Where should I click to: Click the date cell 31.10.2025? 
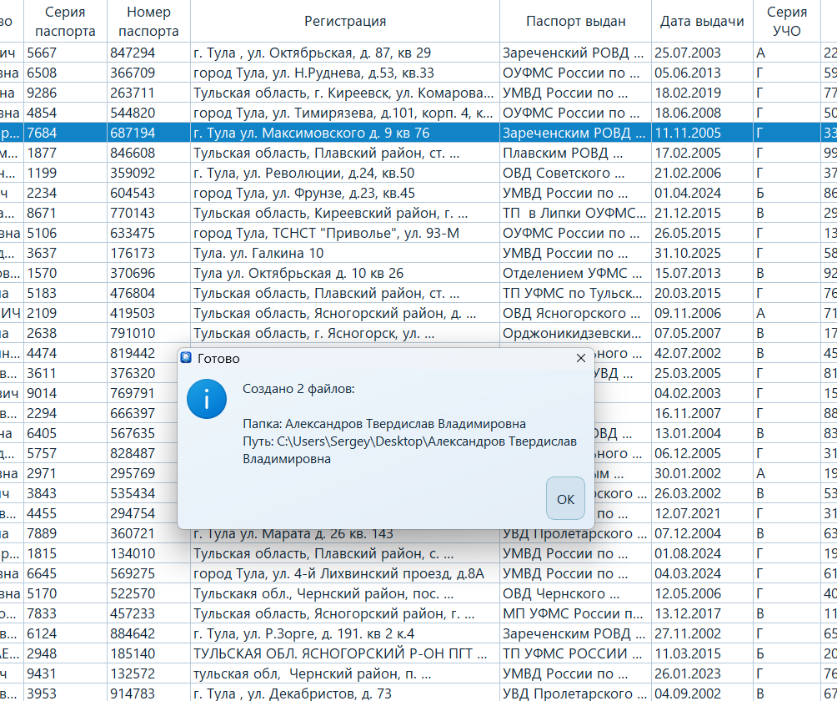(702, 253)
